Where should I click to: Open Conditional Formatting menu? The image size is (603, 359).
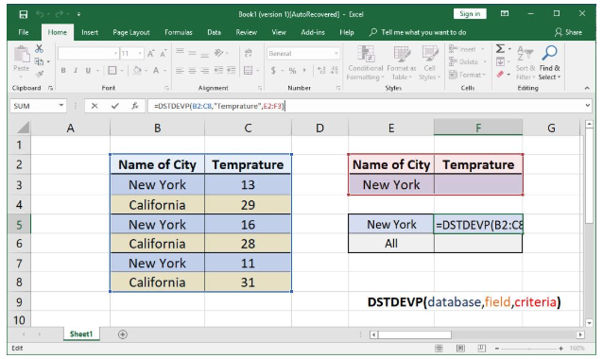(x=366, y=62)
